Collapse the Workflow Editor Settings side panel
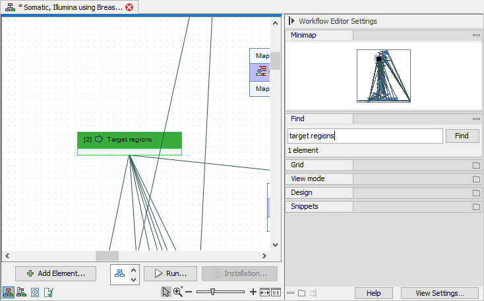The image size is (484, 301). [x=292, y=21]
